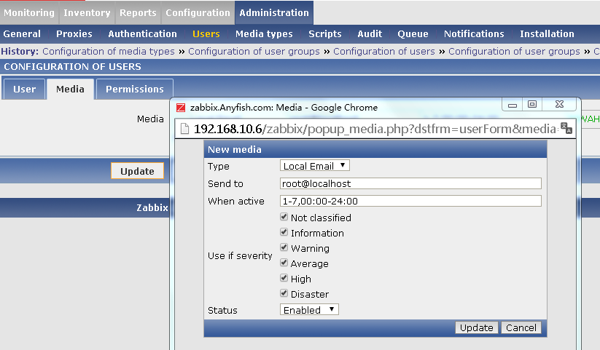Open the Monitoring main menu
This screenshot has height=350, width=600.
click(x=29, y=12)
